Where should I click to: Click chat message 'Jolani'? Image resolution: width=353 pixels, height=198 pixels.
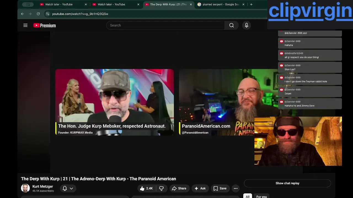pos(310,92)
